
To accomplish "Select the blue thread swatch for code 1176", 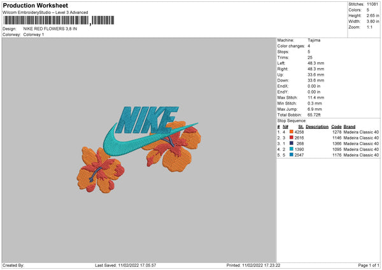I will pyautogui.click(x=291, y=155).
